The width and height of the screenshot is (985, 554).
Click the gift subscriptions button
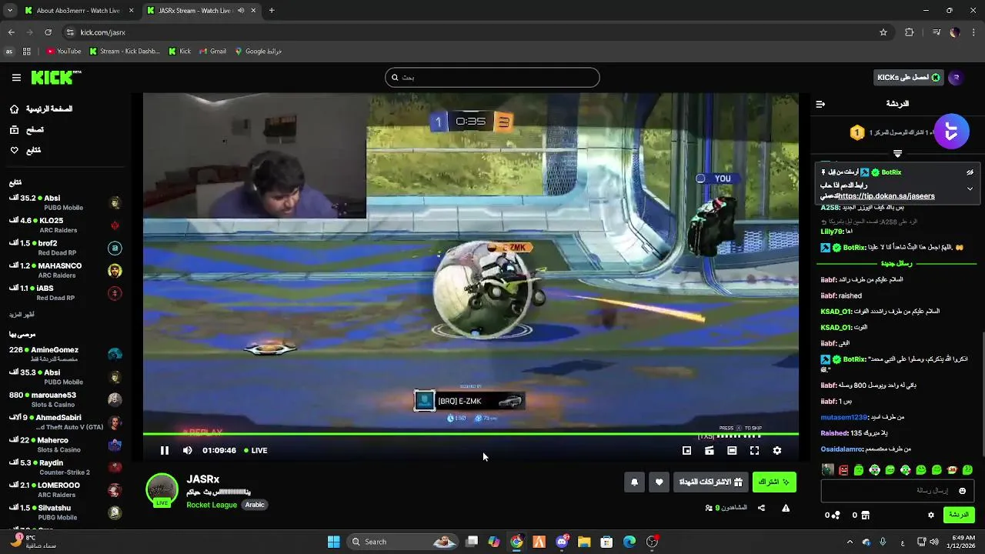point(710,482)
